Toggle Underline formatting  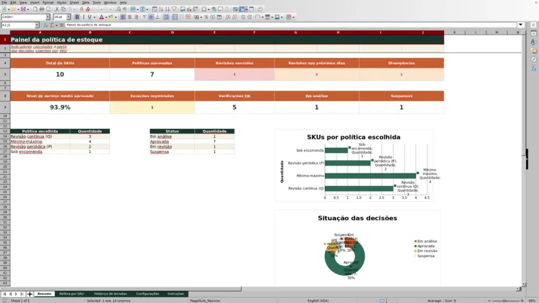[89, 17]
